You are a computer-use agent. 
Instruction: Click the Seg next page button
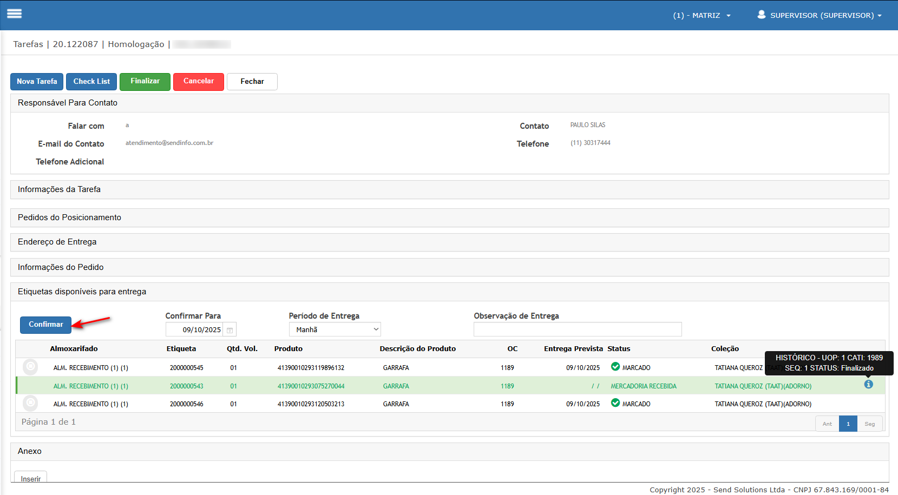click(869, 424)
